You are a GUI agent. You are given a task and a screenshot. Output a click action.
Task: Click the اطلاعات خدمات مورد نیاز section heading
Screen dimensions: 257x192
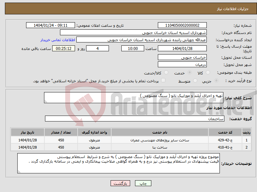click(x=229, y=108)
